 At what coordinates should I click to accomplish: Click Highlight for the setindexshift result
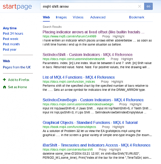(x=127, y=59)
